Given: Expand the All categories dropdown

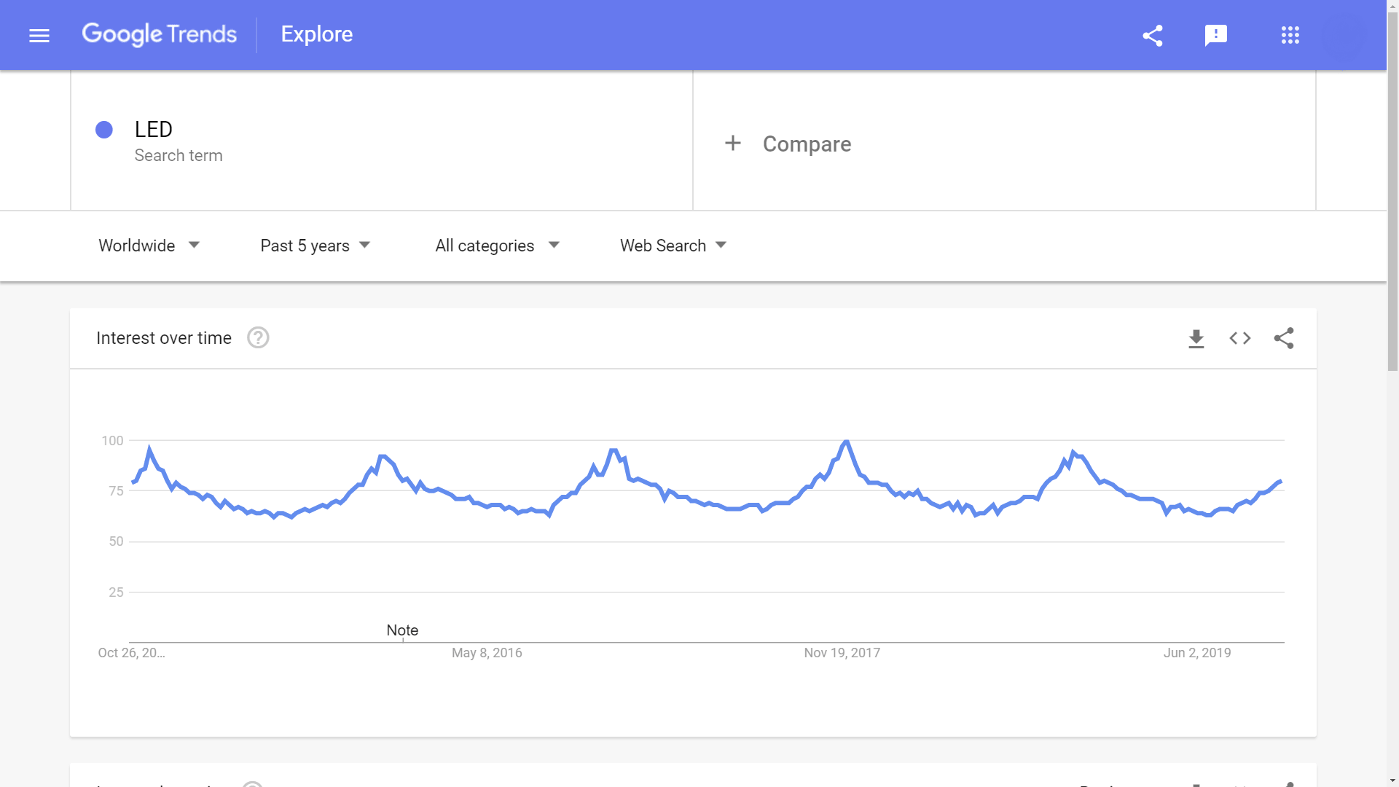Looking at the screenshot, I should coord(497,246).
